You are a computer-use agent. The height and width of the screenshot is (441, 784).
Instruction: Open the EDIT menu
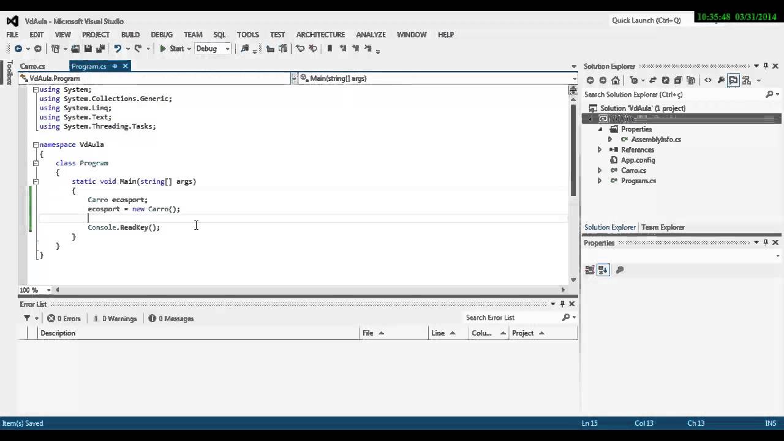(37, 35)
